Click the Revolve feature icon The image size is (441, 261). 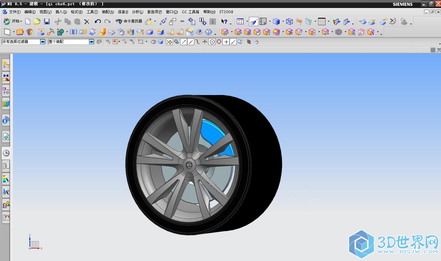click(x=30, y=32)
